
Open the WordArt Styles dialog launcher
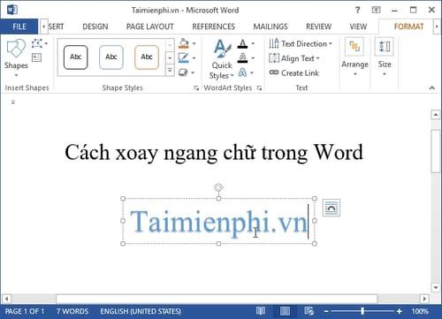click(259, 87)
